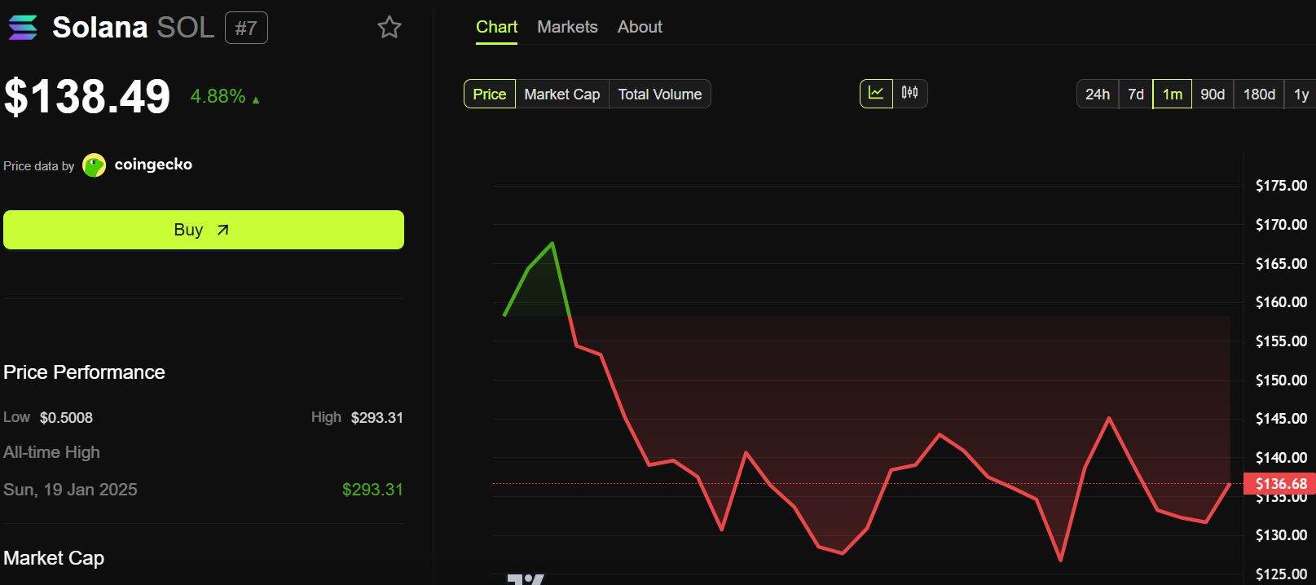
Task: Open the coingecko price data link
Action: 153,165
